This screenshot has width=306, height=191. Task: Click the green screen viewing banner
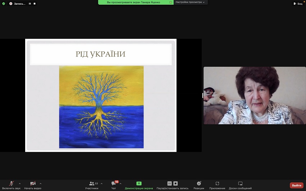136,2
